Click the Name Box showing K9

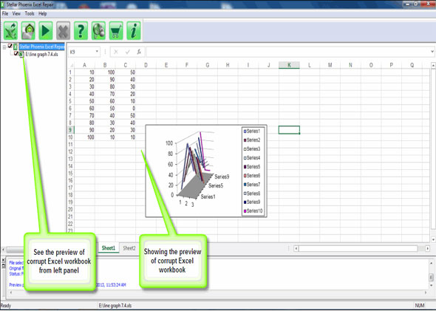tap(84, 52)
